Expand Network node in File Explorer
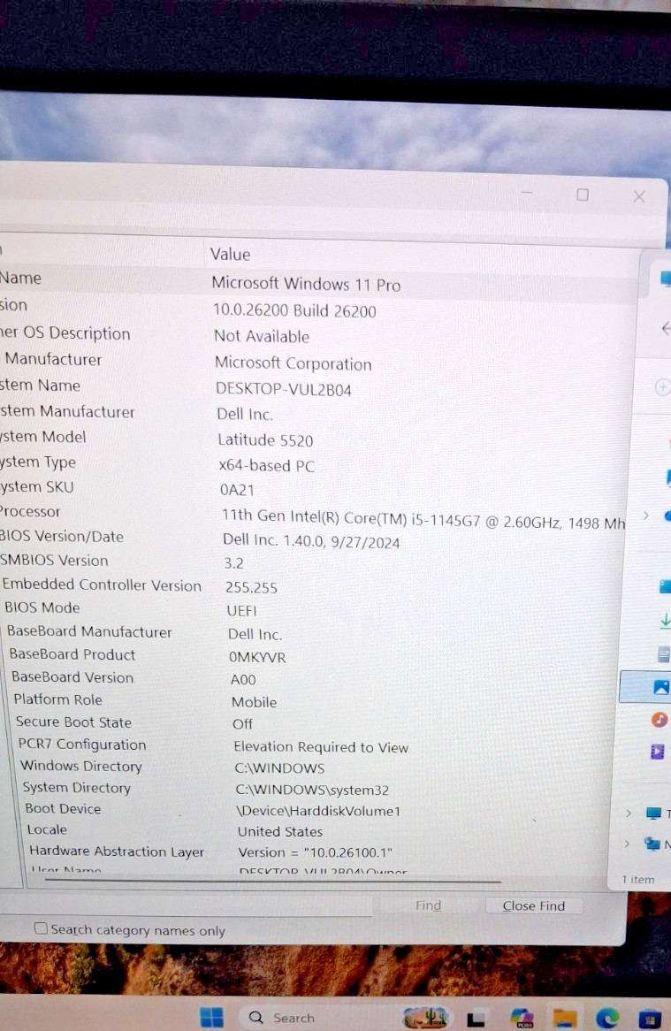The image size is (671, 1031). [x=626, y=843]
